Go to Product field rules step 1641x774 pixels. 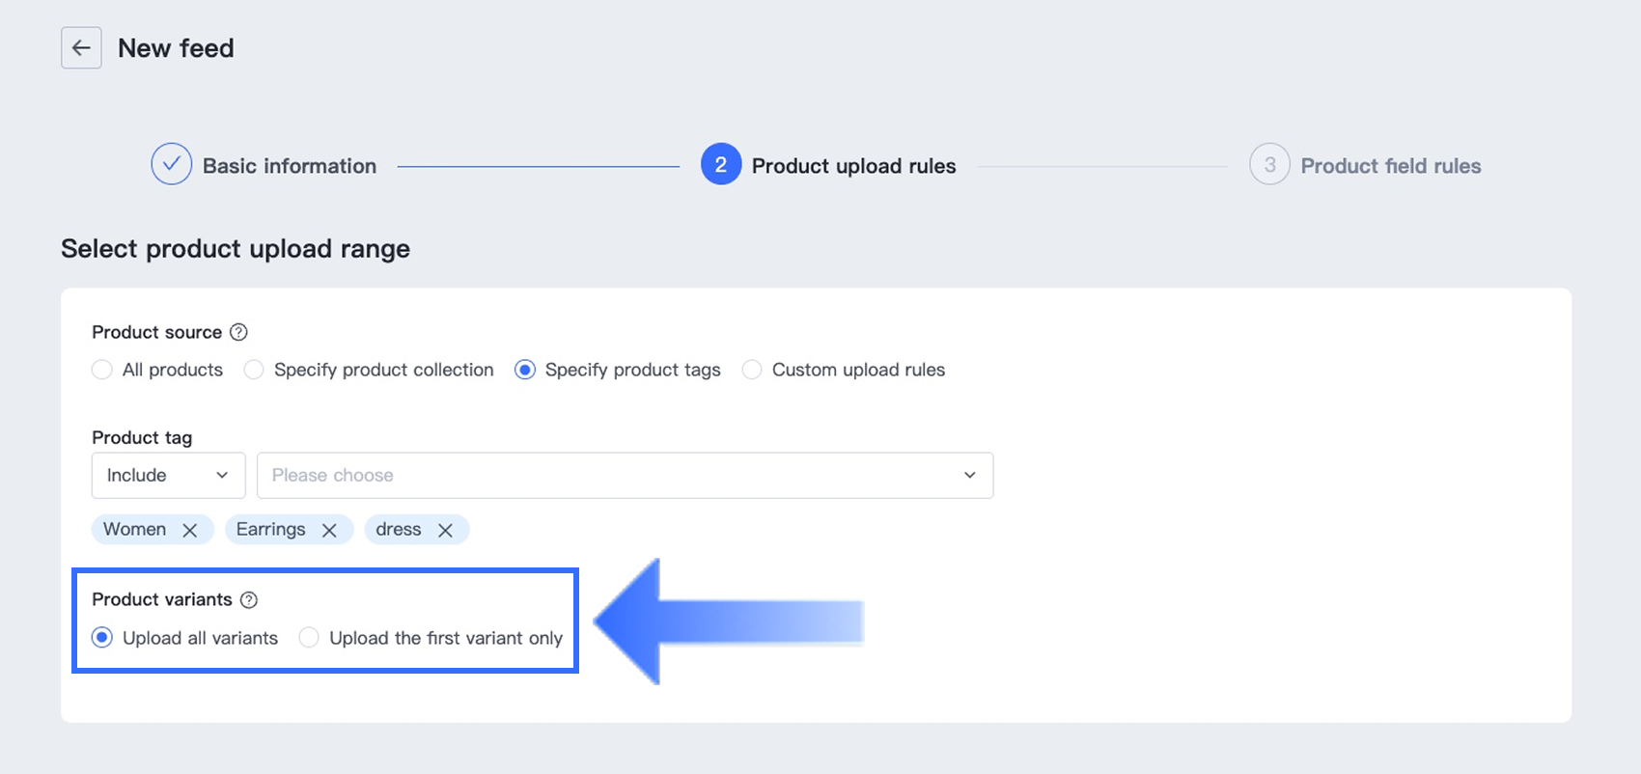[x=1390, y=166]
